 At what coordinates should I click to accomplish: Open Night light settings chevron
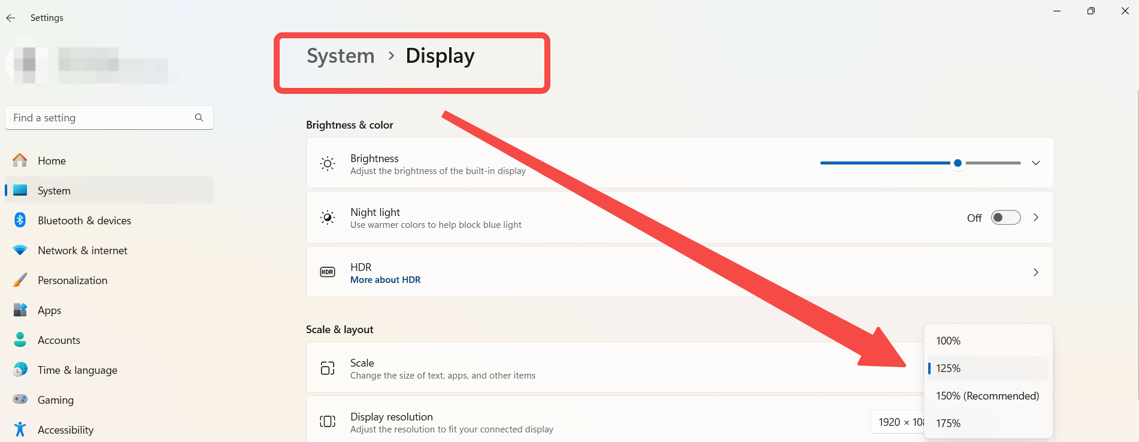click(x=1035, y=218)
